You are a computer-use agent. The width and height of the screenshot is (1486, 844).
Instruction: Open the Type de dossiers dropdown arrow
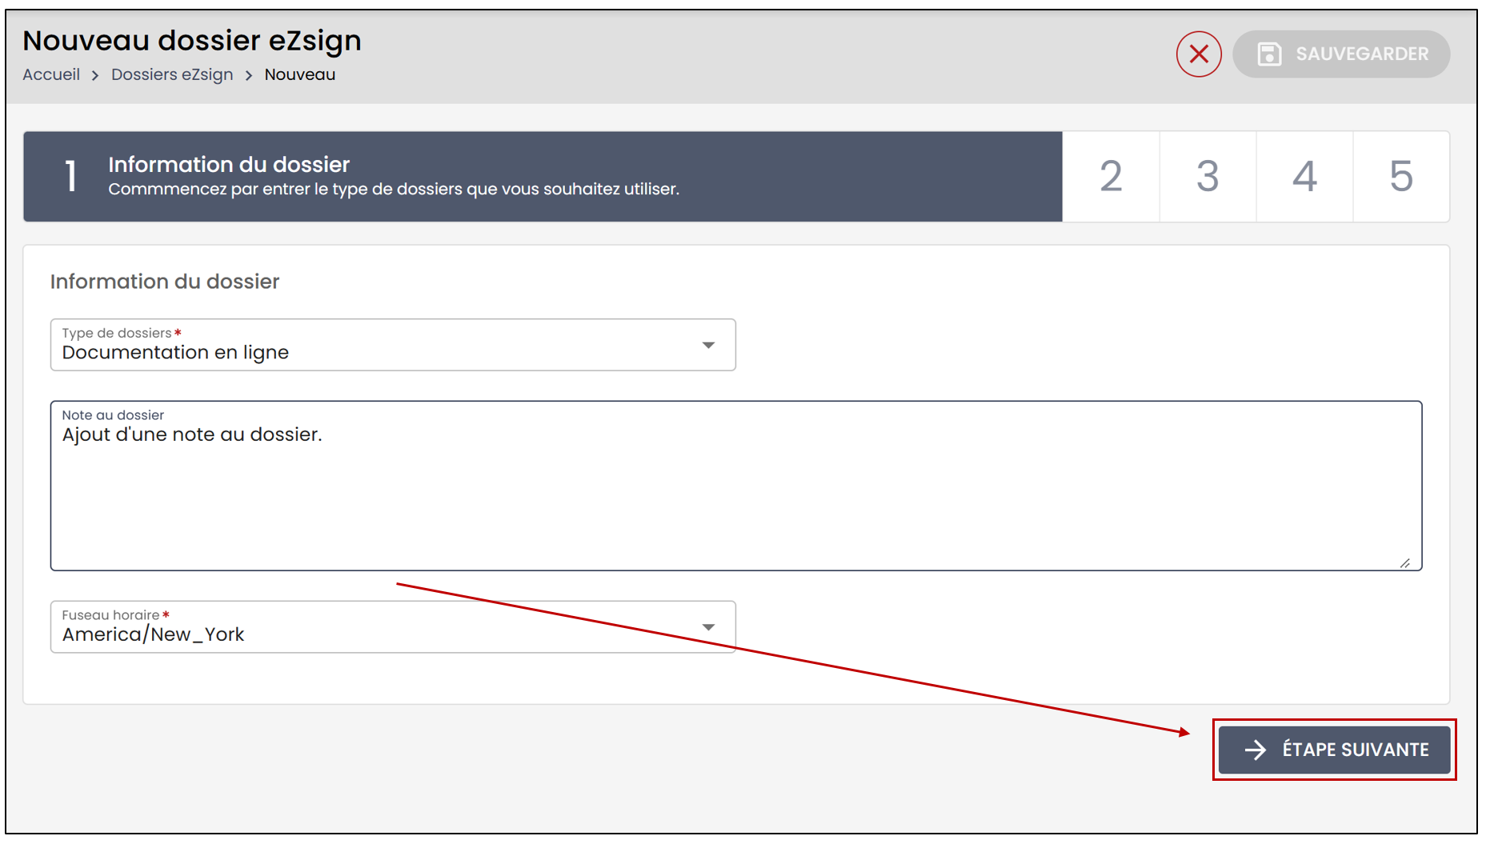[708, 346]
